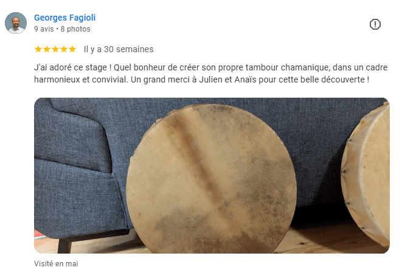The image size is (402, 273).
Task: Click the dark sofa leg in the photo
Action: (65, 246)
